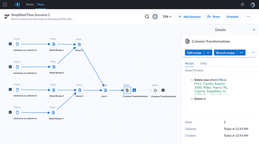The image size is (259, 144).
Task: Select the Blank Recipe 1 node
Action: tap(54, 44)
